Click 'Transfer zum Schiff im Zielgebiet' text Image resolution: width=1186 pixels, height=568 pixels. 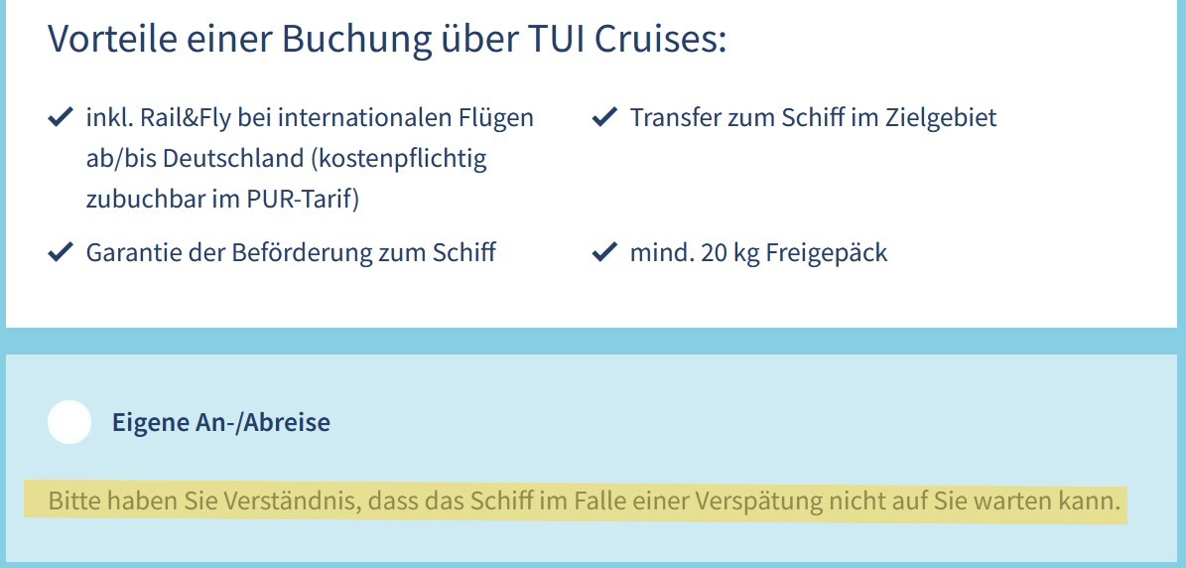(813, 118)
